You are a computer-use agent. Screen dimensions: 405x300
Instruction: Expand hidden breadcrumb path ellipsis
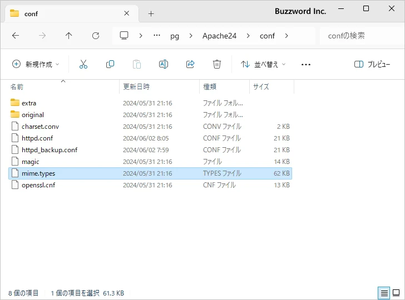pos(157,36)
